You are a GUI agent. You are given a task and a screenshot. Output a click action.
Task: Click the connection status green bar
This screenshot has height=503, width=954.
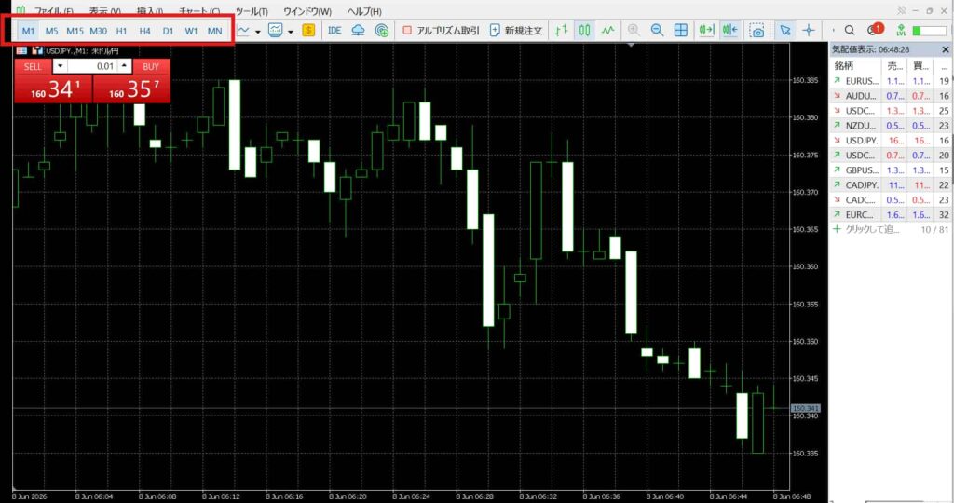pyautogui.click(x=929, y=31)
